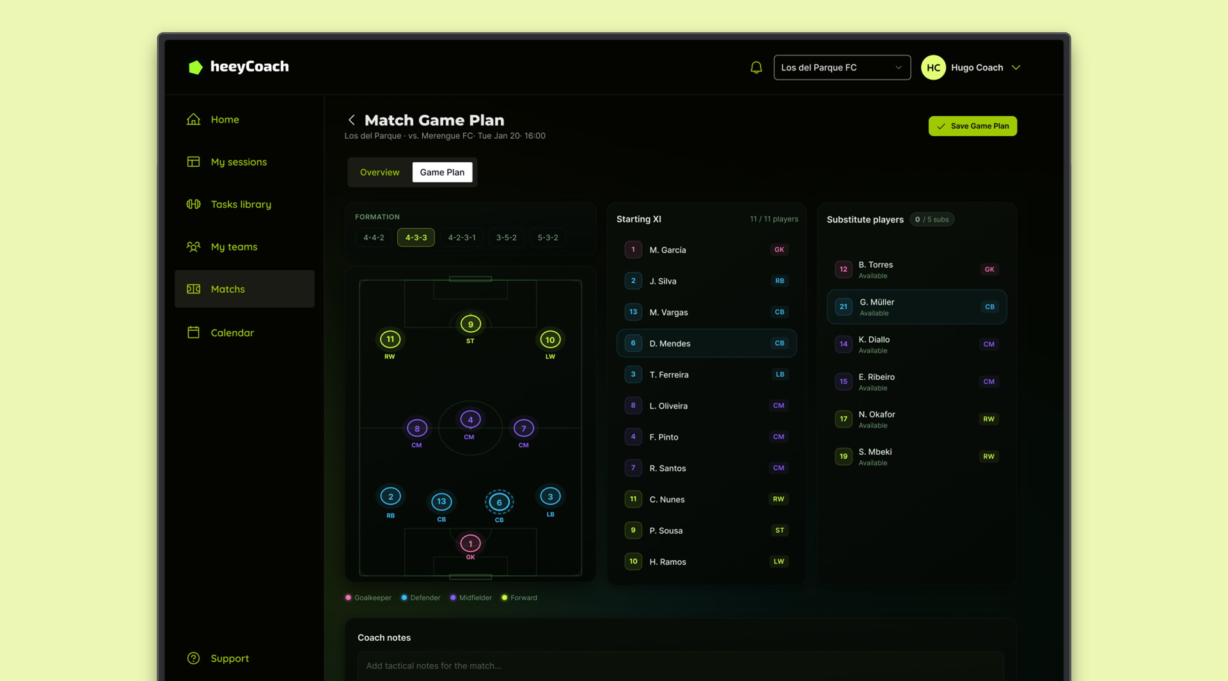Open My teams in the sidebar

(x=244, y=247)
